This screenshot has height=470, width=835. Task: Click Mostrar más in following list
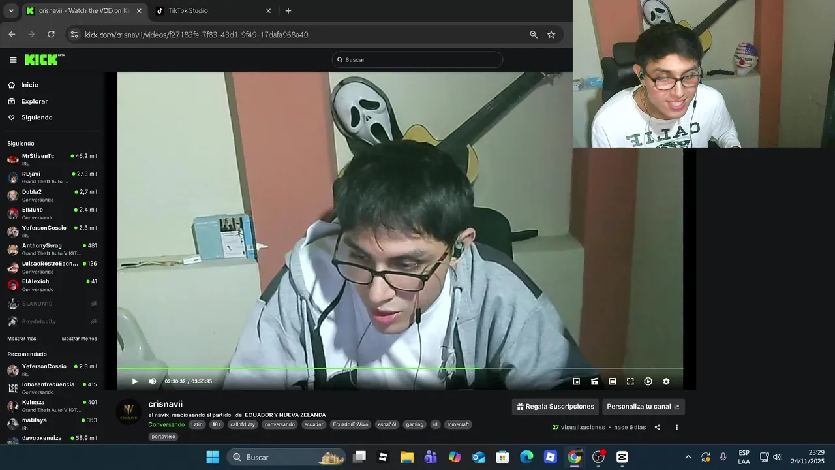tap(22, 339)
